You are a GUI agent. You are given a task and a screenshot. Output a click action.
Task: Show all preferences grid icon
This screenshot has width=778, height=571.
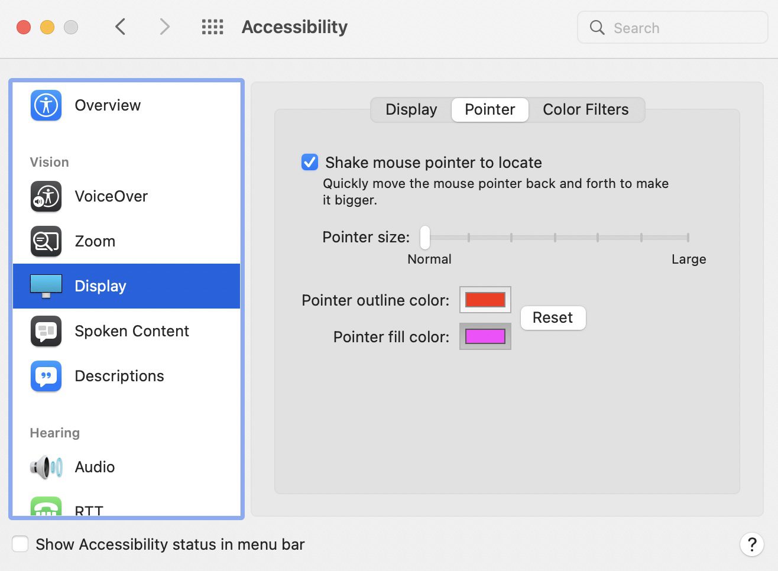click(212, 27)
